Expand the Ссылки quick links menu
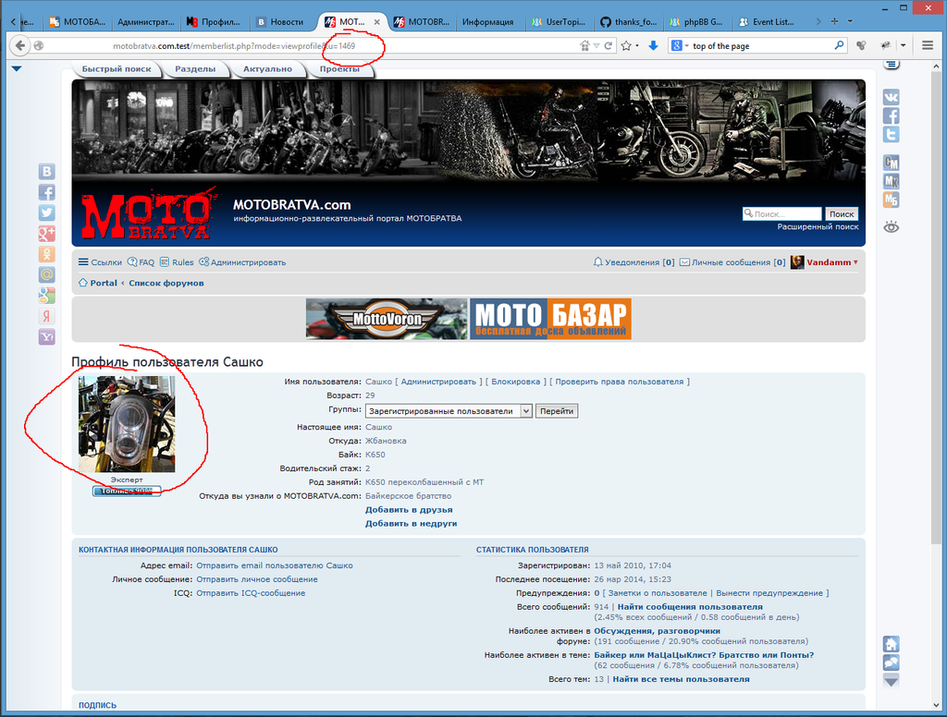947x717 pixels. 100,262
